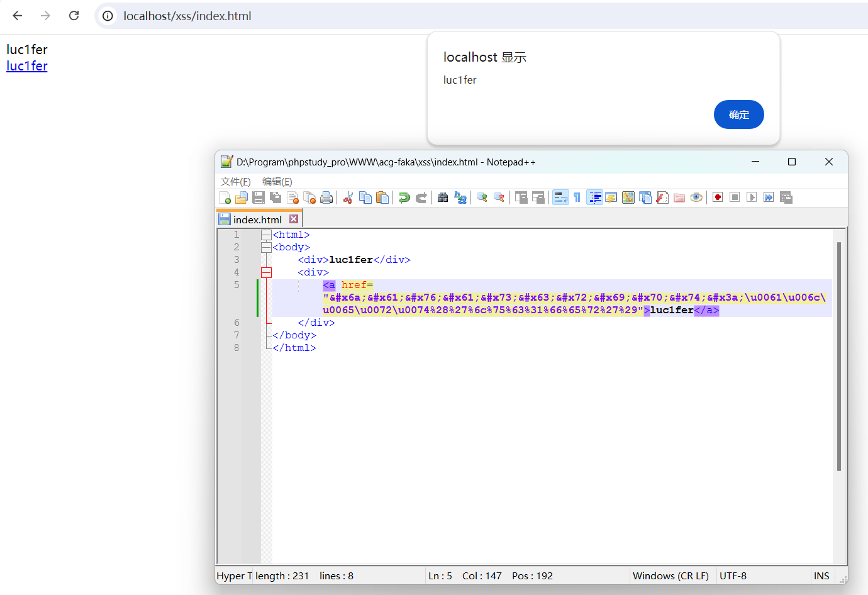Play back the recorded macro
The image size is (868, 595).
coord(752,197)
